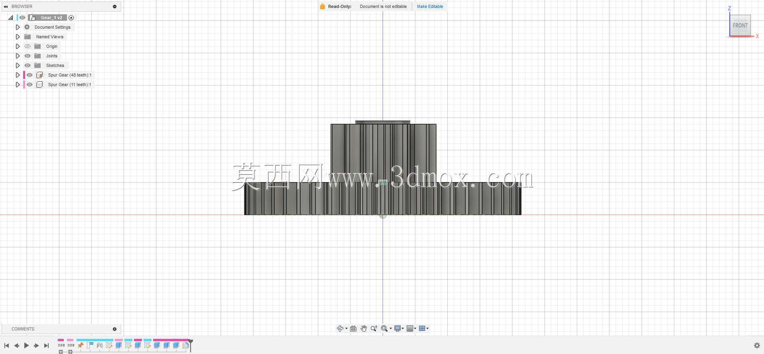The width and height of the screenshot is (764, 354).
Task: Select the first sketch feature in timeline
Action: (109, 345)
